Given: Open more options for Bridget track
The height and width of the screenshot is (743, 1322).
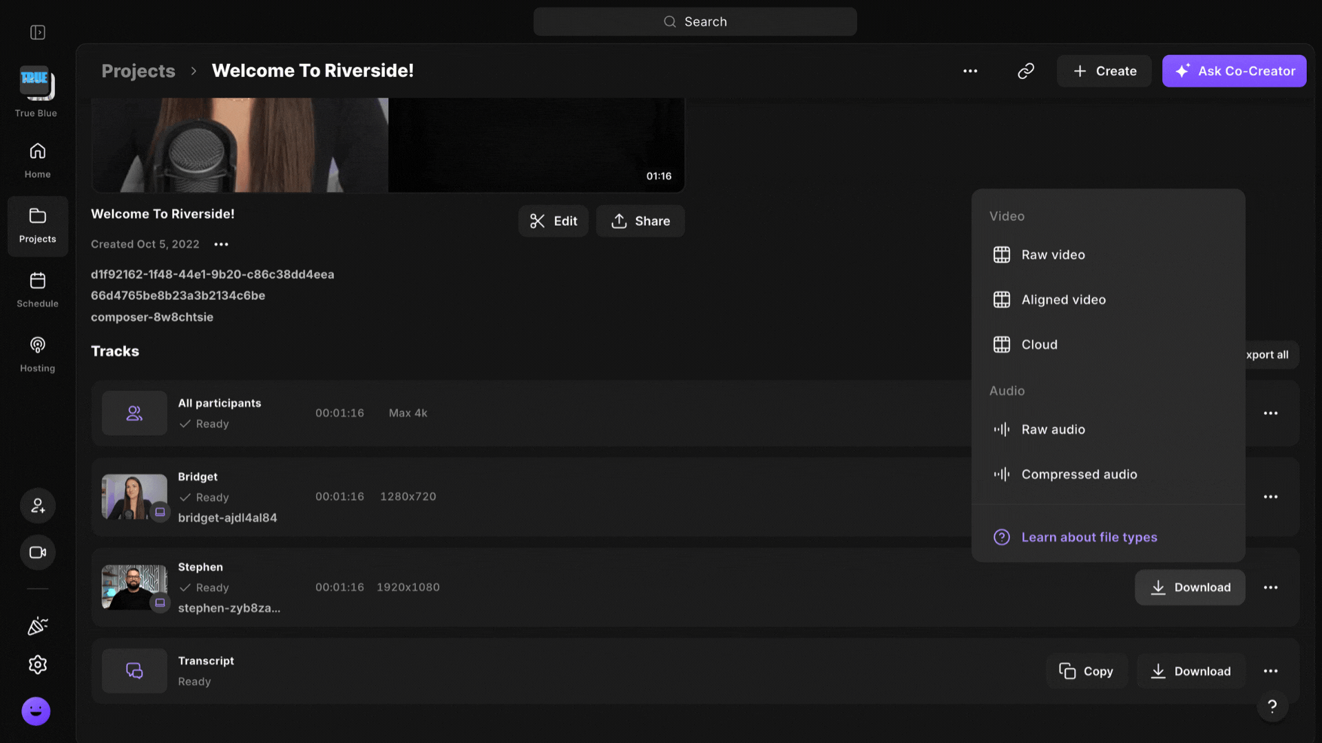Looking at the screenshot, I should (1270, 497).
